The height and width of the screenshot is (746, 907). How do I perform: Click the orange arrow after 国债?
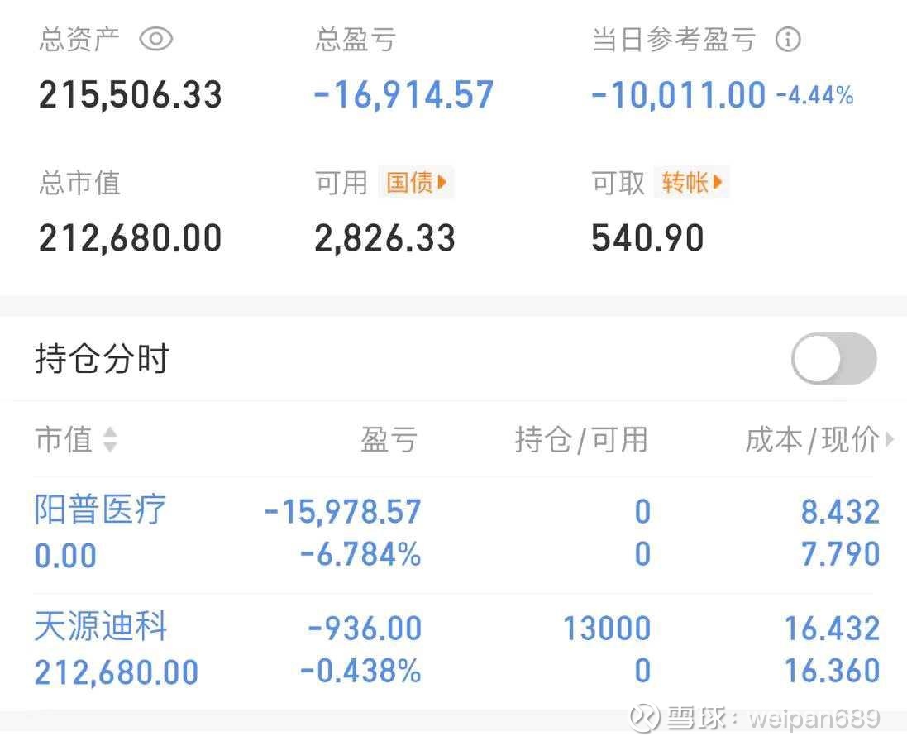click(442, 182)
